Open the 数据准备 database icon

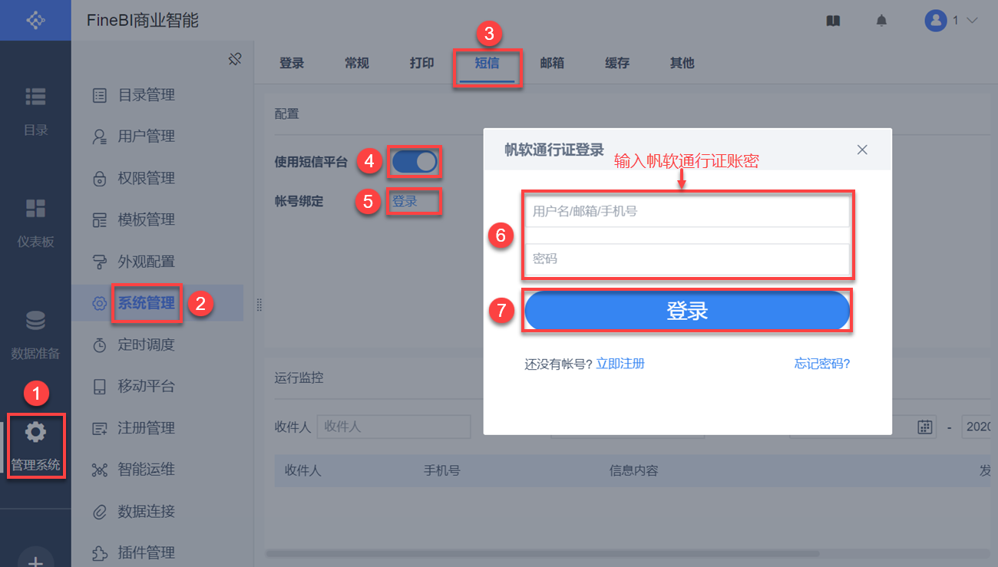coord(35,320)
